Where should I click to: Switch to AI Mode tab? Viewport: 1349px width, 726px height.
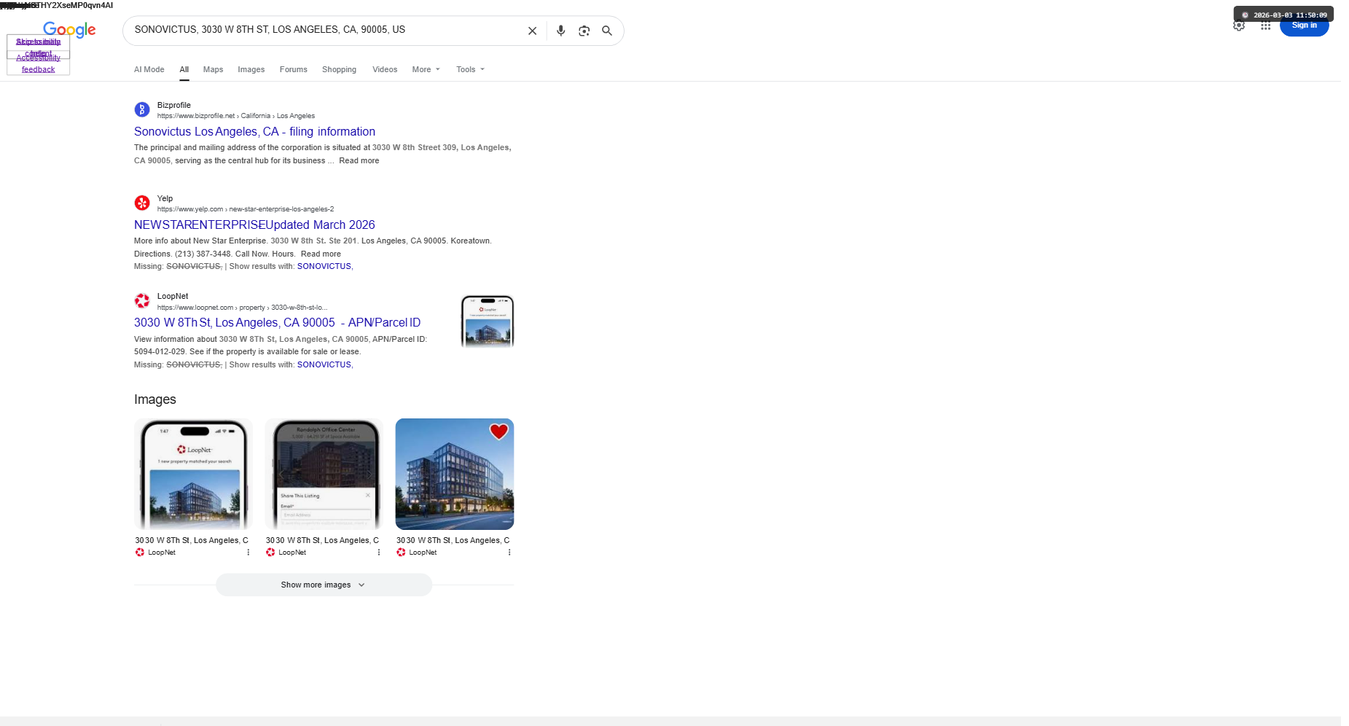click(x=149, y=70)
